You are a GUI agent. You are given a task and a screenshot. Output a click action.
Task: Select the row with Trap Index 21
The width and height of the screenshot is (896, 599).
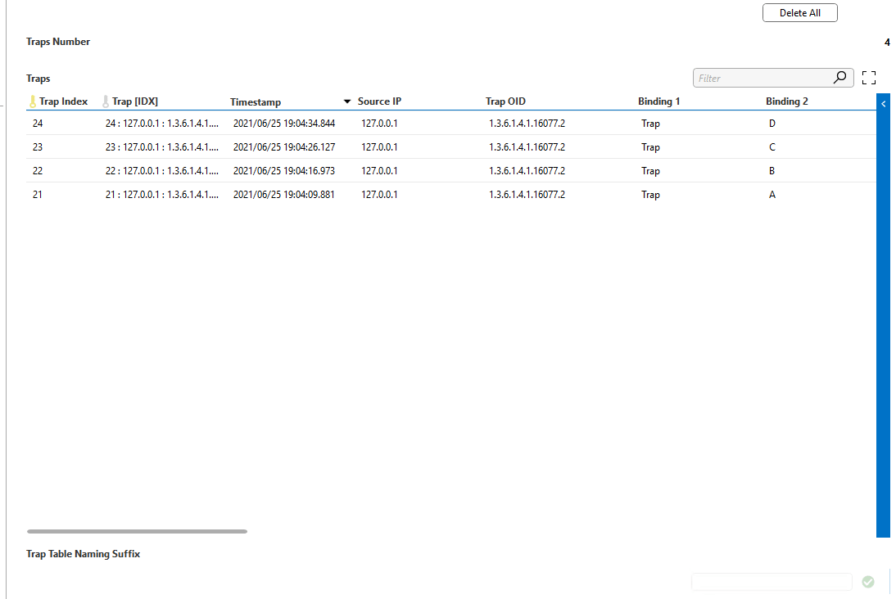(x=450, y=195)
